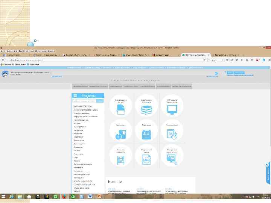This screenshot has width=271, height=203.
Task: Open Windows Start button
Action: [x=3, y=197]
